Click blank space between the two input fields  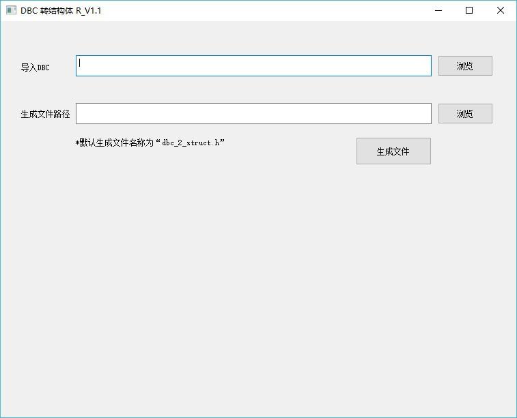click(x=253, y=90)
